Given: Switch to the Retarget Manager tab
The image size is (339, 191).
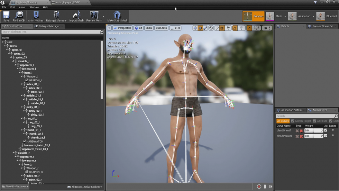Looking at the screenshot, I should [x=49, y=26].
